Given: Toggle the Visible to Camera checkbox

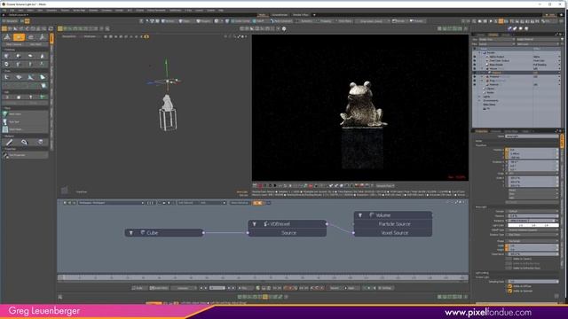Looking at the screenshot, I should 509,259.
